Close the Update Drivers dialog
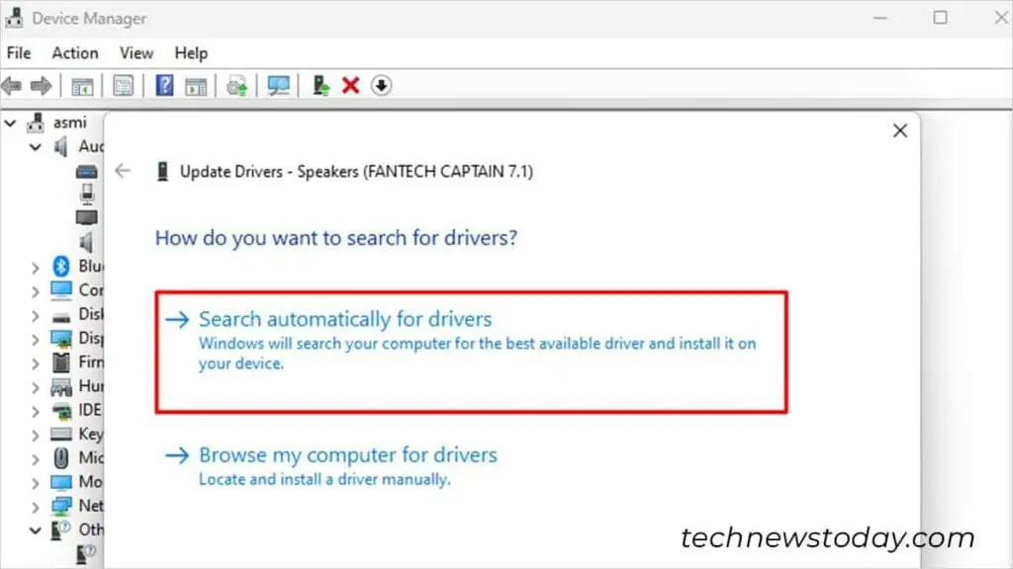 899,129
